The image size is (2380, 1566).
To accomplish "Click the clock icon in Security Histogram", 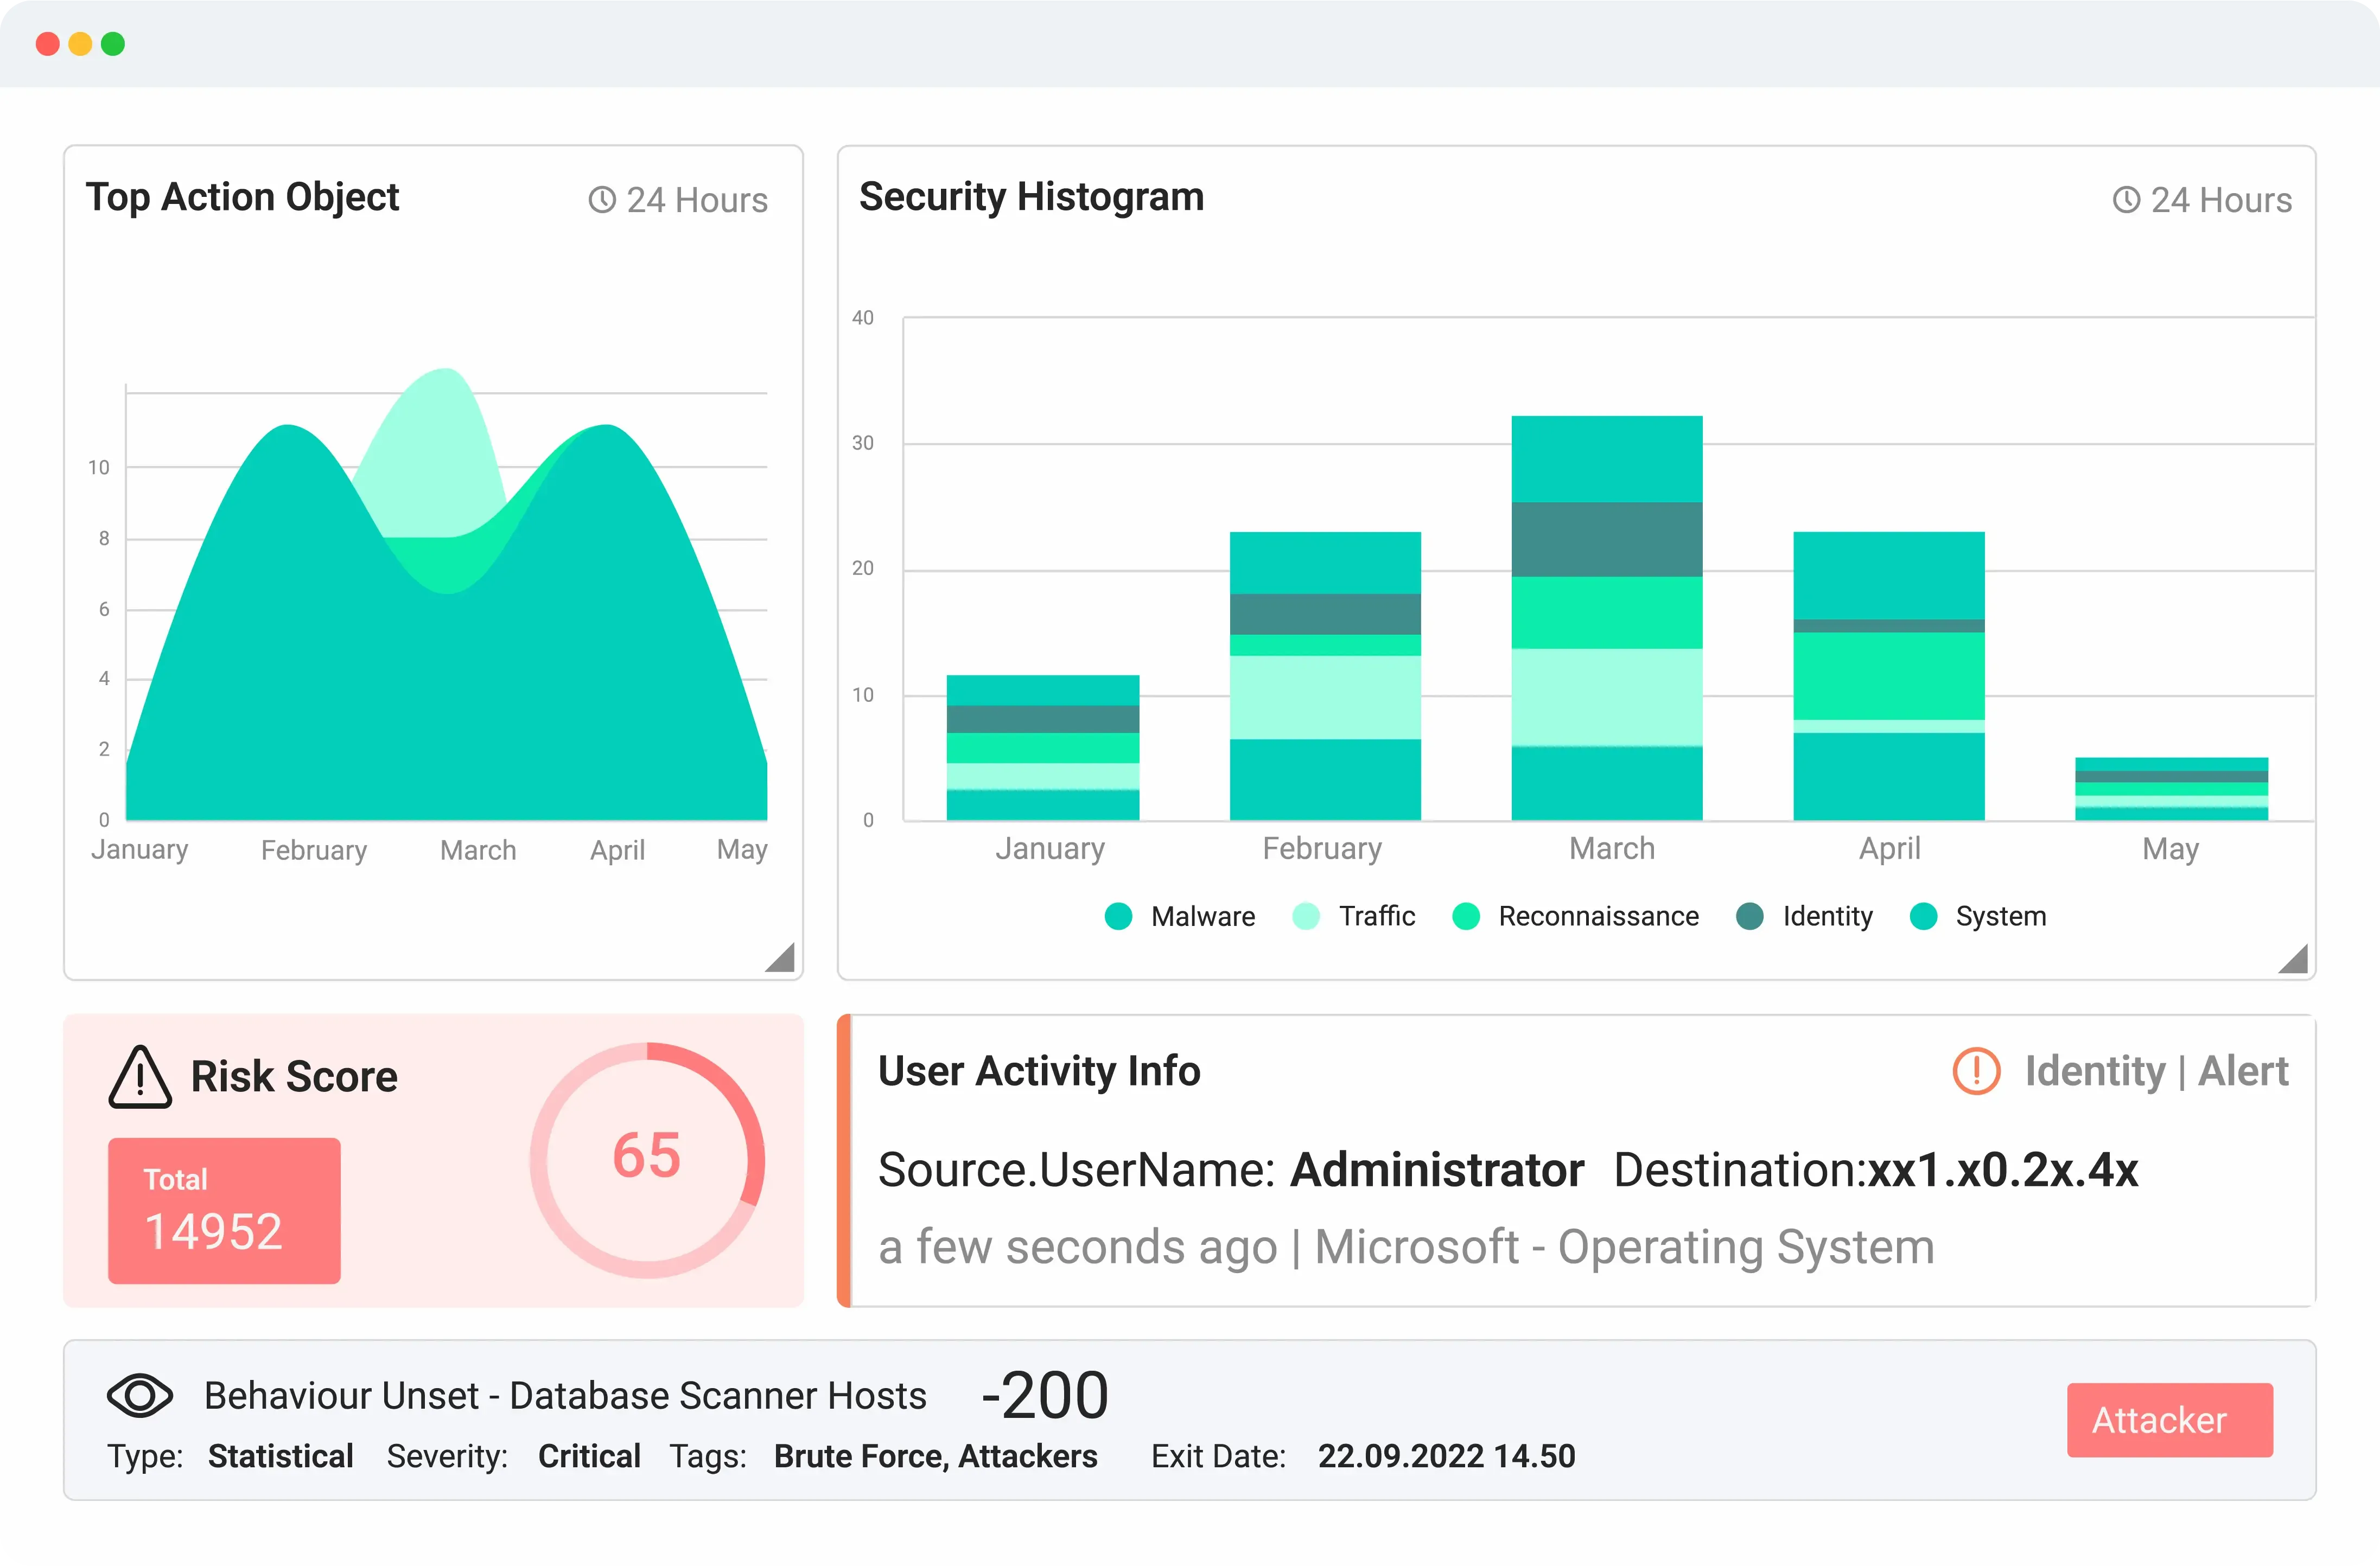I will click(2126, 200).
